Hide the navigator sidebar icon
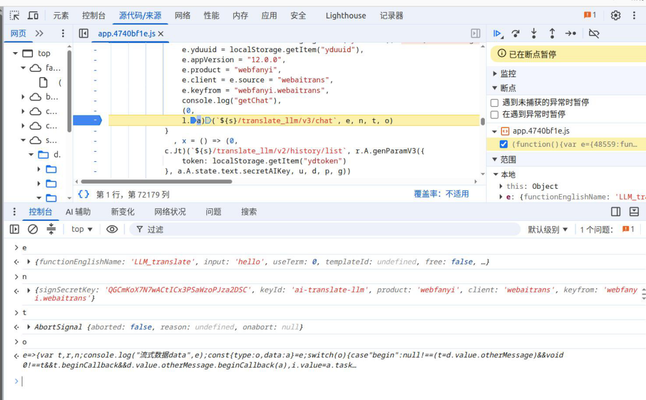Image resolution: width=646 pixels, height=400 pixels. click(83, 34)
